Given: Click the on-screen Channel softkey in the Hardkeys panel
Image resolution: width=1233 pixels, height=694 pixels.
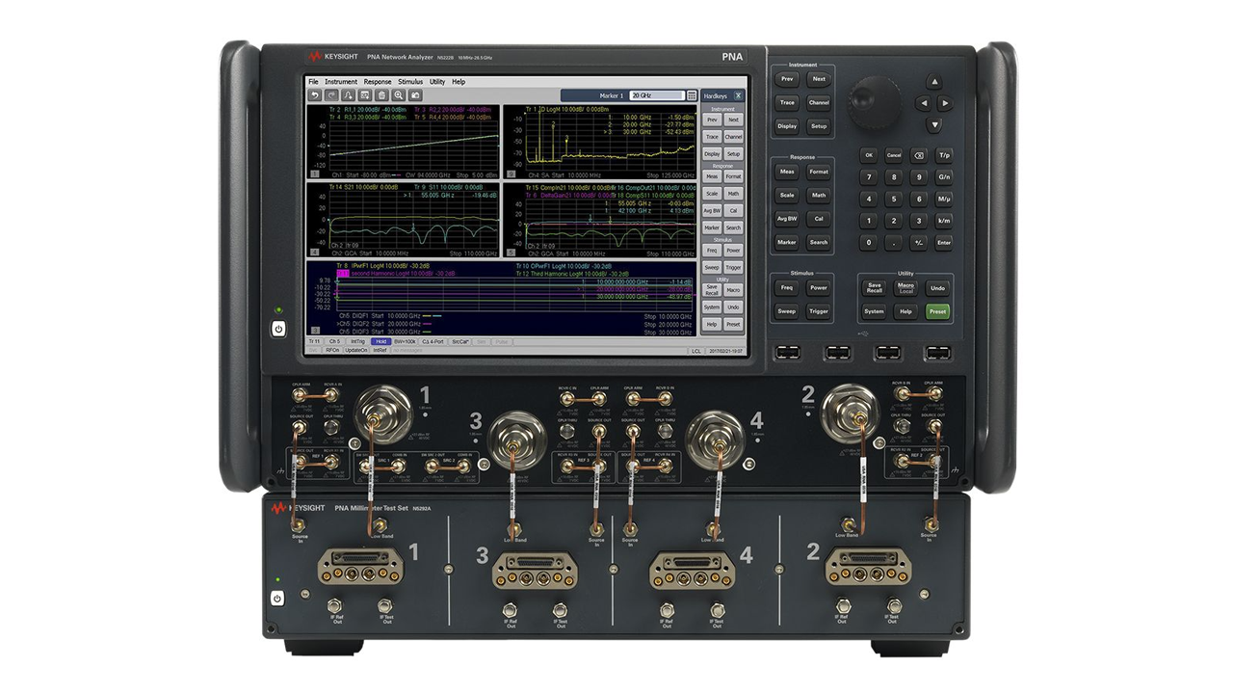Looking at the screenshot, I should click(x=733, y=138).
